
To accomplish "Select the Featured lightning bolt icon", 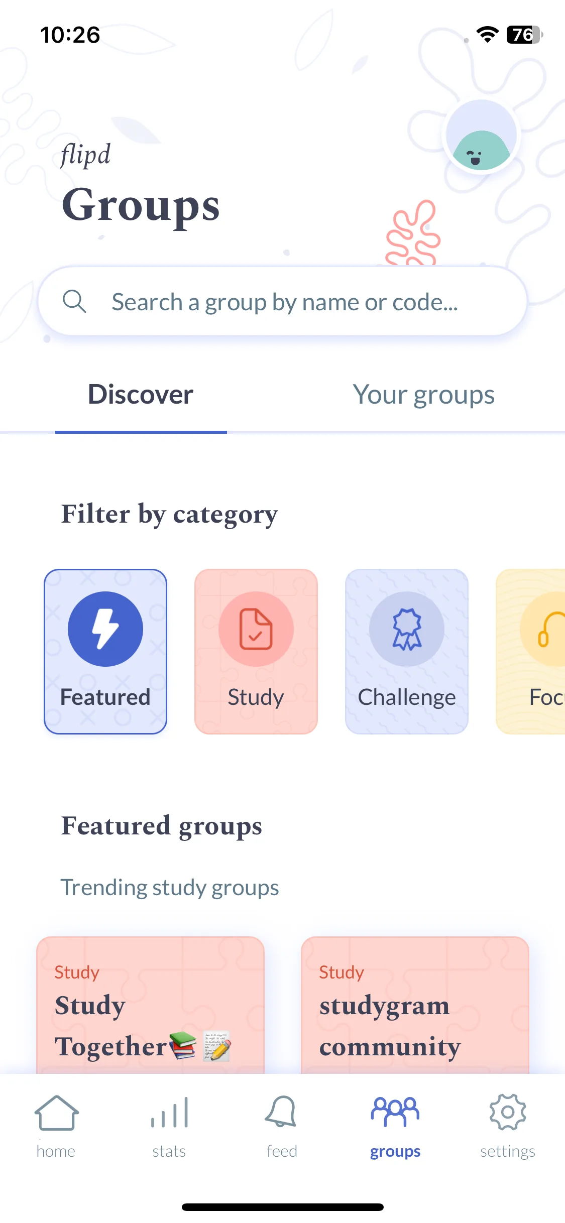I will (105, 629).
